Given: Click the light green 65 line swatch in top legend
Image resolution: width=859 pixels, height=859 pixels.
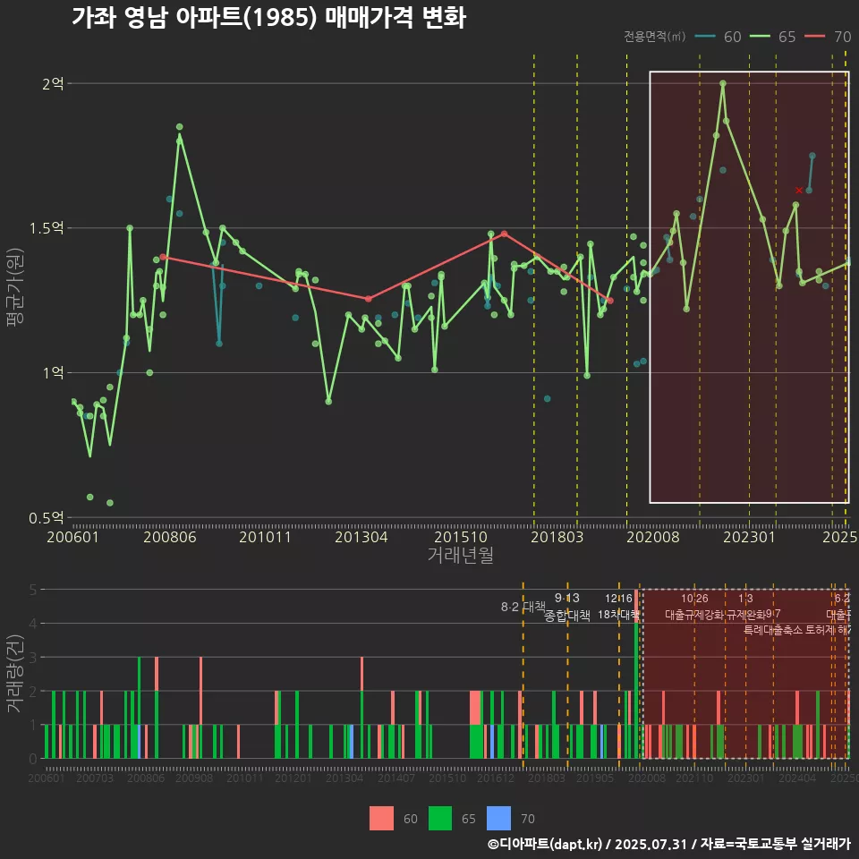Looking at the screenshot, I should coord(760,37).
